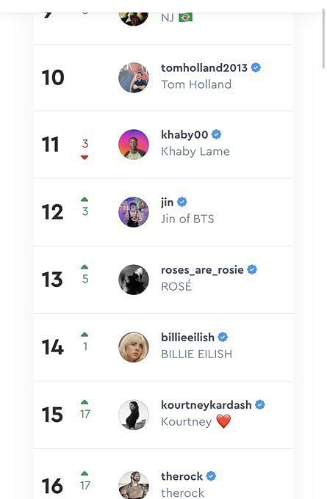327x499 pixels.
Task: Click the verified badge beside kourtneykardash
Action: pyautogui.click(x=260, y=404)
